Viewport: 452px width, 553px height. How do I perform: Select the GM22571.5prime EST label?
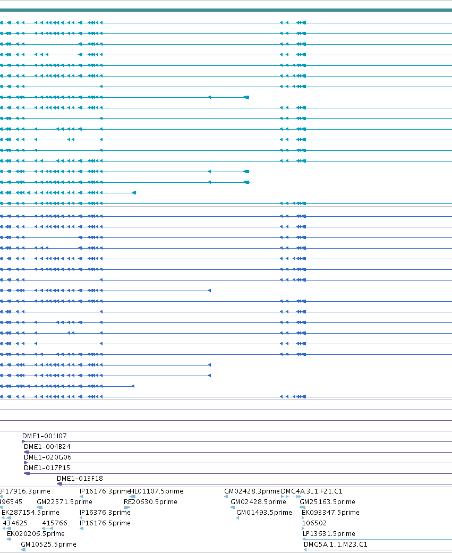[x=64, y=501]
